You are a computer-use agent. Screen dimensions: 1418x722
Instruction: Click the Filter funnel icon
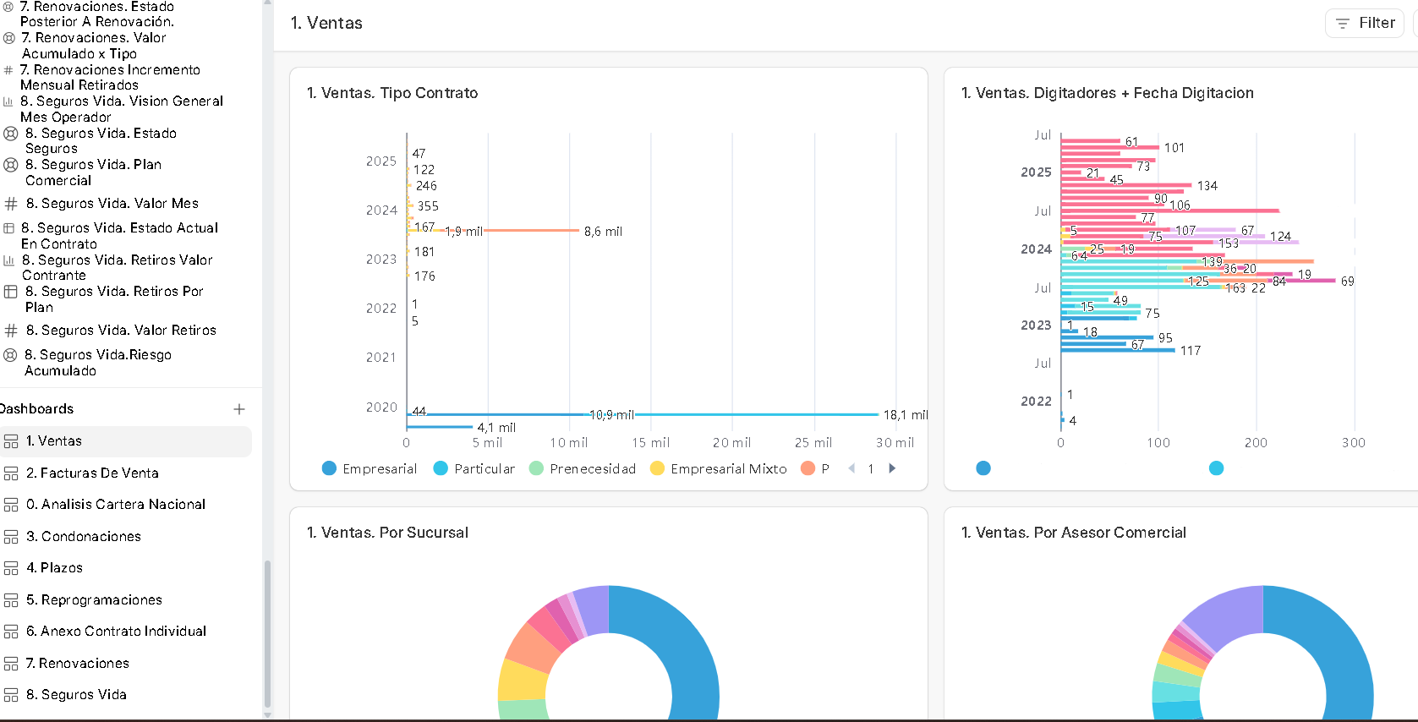click(1342, 24)
